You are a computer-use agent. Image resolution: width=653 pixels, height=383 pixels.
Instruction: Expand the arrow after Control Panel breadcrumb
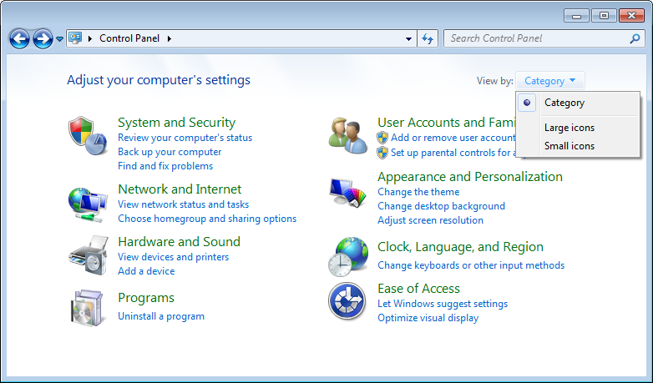tap(169, 38)
